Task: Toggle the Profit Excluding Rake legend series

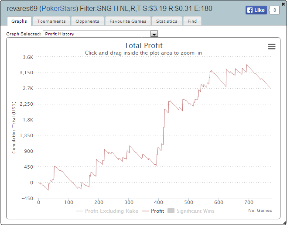Action: coord(107,211)
